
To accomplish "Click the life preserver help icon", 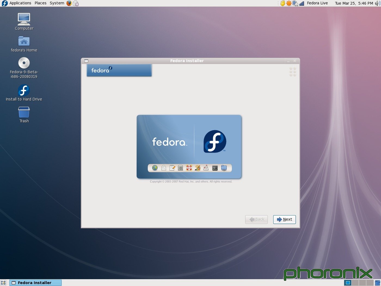I will click(x=189, y=168).
